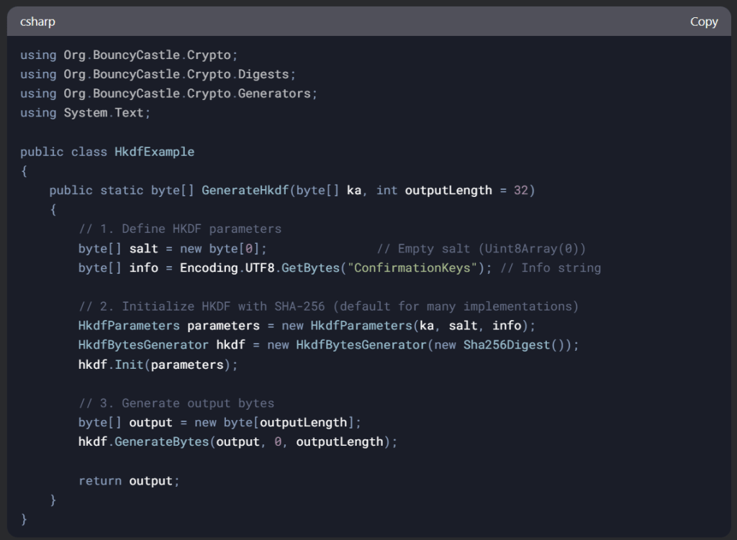Click the return output statement
The height and width of the screenshot is (540, 737).
[x=129, y=481]
